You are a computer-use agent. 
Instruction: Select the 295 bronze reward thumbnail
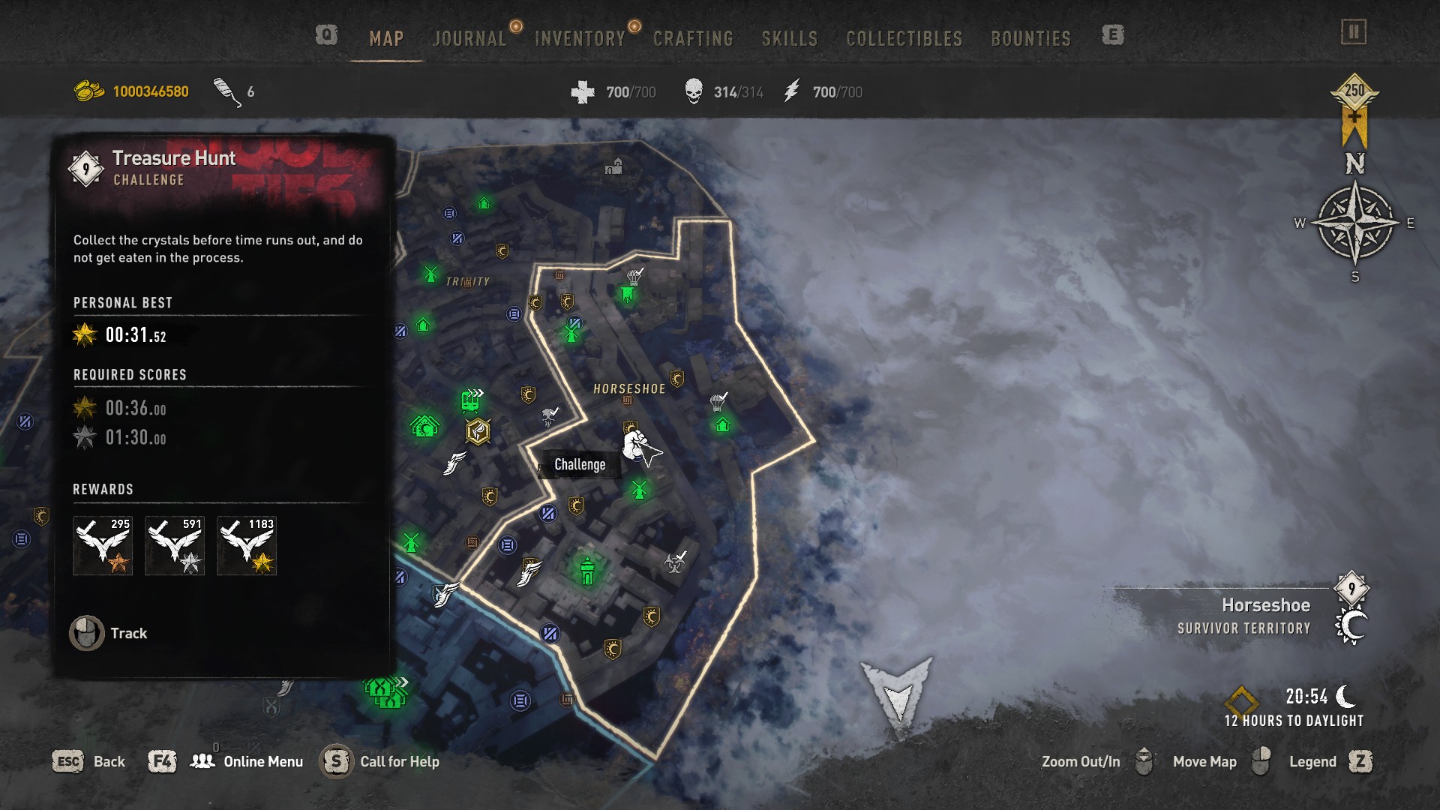pyautogui.click(x=103, y=545)
